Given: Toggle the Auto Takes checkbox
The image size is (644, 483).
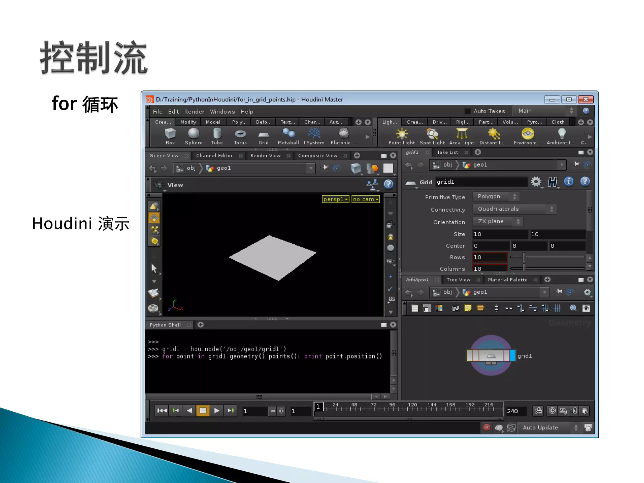Looking at the screenshot, I should pos(467,111).
